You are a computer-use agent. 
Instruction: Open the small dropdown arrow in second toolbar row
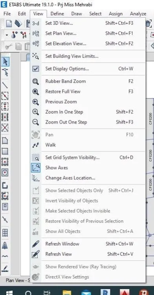tap(7, 35)
